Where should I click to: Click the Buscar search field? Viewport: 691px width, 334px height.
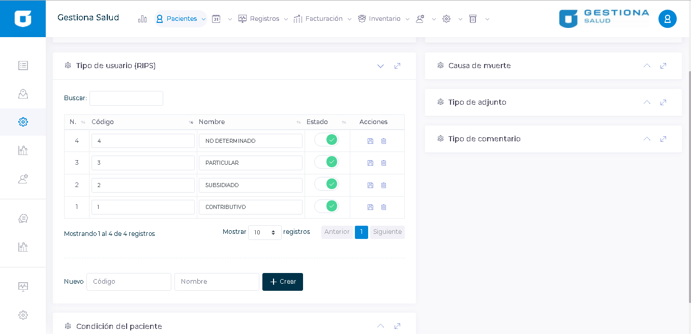pyautogui.click(x=126, y=98)
